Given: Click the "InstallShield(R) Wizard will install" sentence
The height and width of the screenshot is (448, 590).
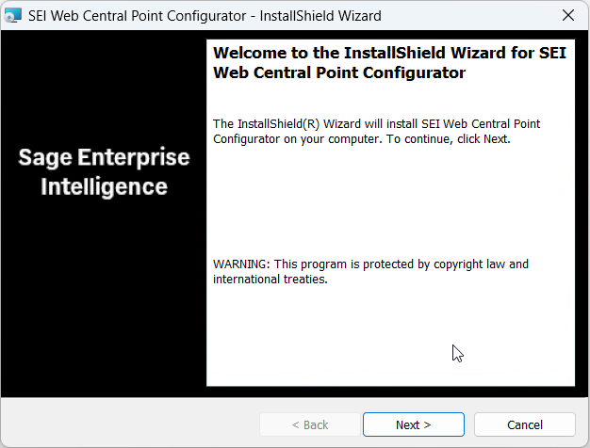Looking at the screenshot, I should (x=377, y=123).
